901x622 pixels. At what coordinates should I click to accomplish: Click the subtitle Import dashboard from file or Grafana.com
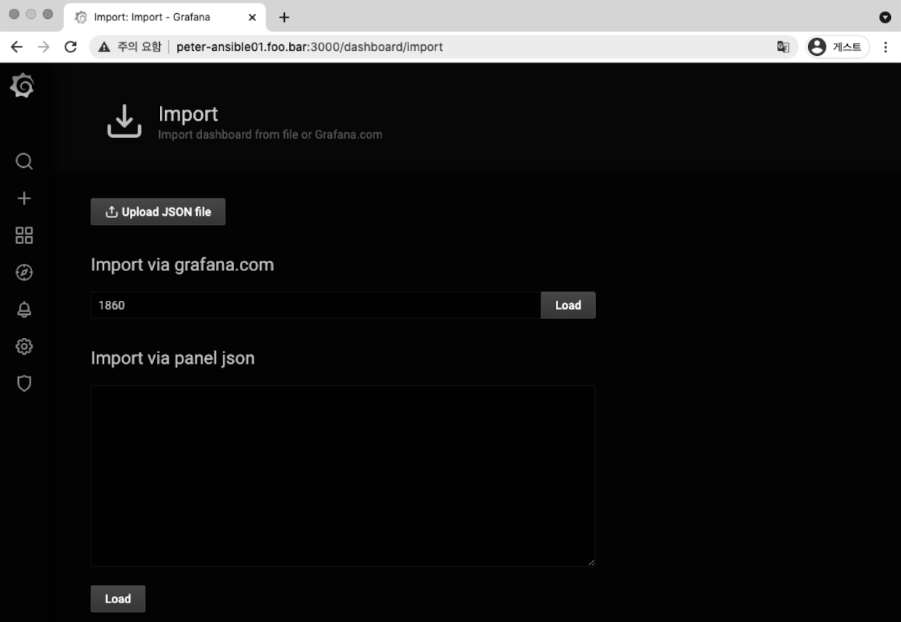coord(270,134)
